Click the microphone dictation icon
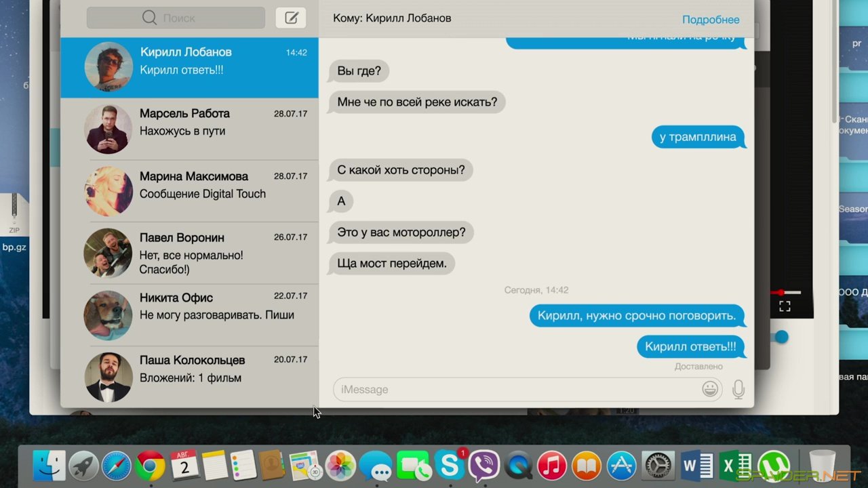Image resolution: width=868 pixels, height=488 pixels. point(738,389)
